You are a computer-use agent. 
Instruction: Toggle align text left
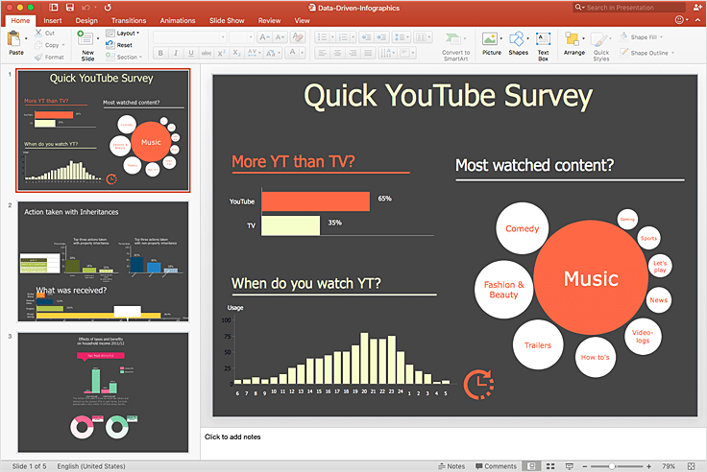pyautogui.click(x=322, y=53)
